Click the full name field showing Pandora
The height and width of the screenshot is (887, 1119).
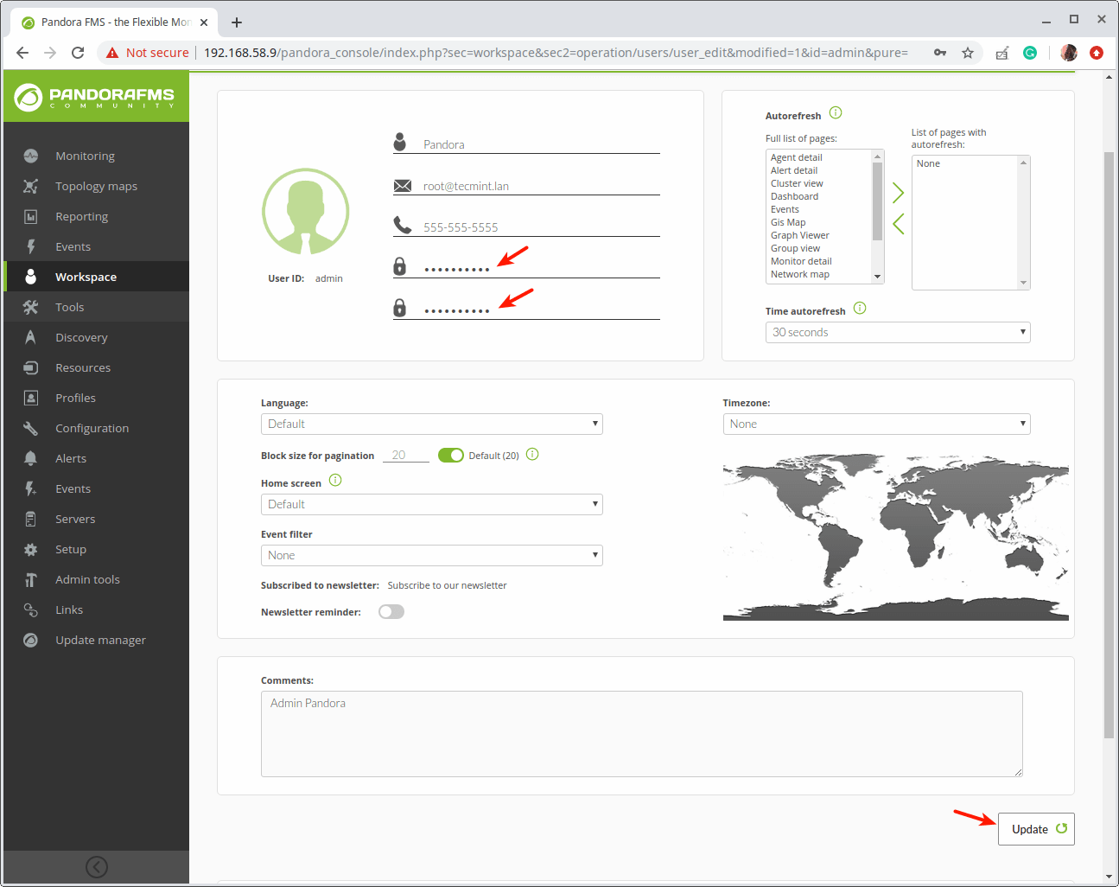coord(541,144)
